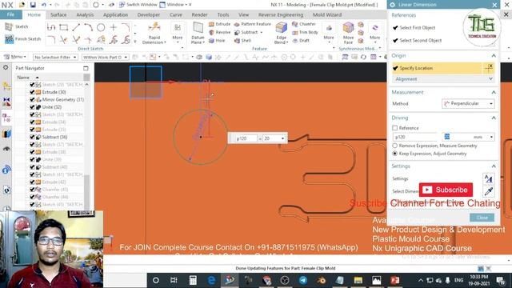Switch to the Mold Wizard tab
This screenshot has width=512, height=288.
(x=327, y=14)
